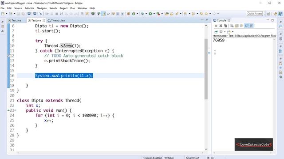Switch to Java EE perspective icon
This screenshot has width=284, height=159.
[275, 14]
